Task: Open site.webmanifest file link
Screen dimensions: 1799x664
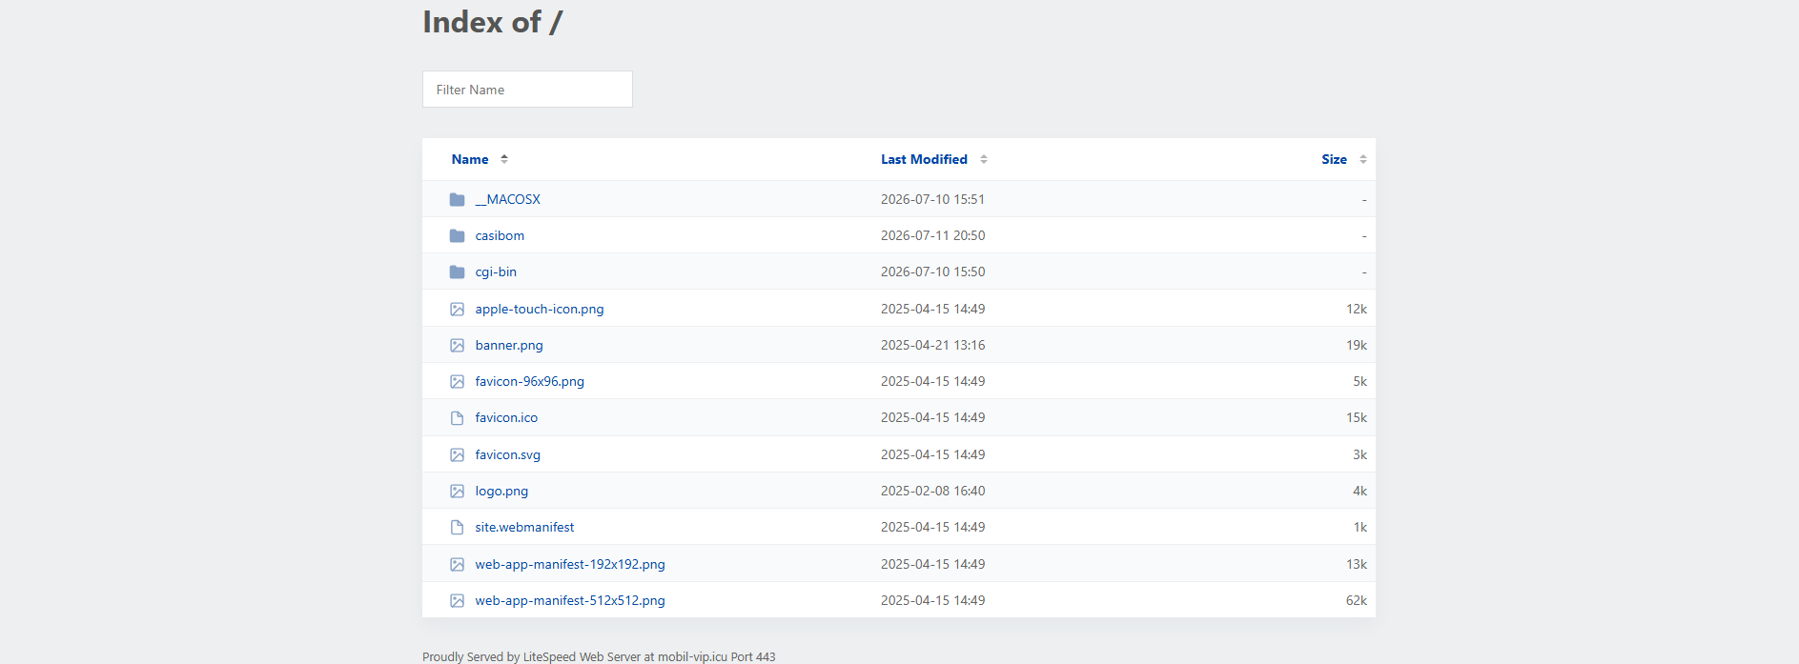Action: click(x=524, y=527)
